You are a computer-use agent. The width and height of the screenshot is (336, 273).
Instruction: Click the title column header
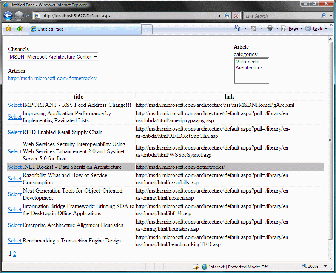pos(79,97)
